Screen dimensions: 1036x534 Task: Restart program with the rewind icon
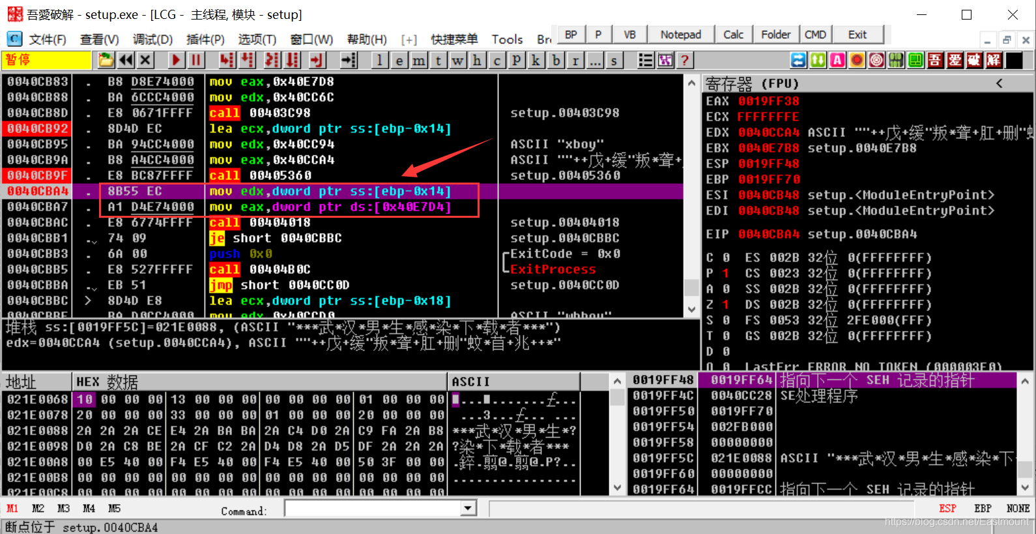click(x=126, y=61)
